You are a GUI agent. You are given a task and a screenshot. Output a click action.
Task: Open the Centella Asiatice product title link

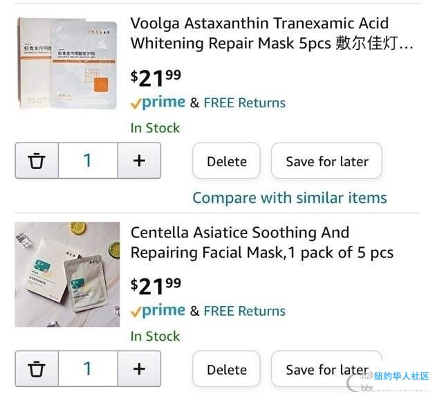tap(262, 242)
